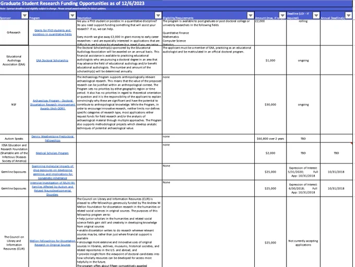Select Expression of Interest 6/30/2018 deadline cell
This screenshot has width=355, height=267.
pyautogui.click(x=303, y=189)
